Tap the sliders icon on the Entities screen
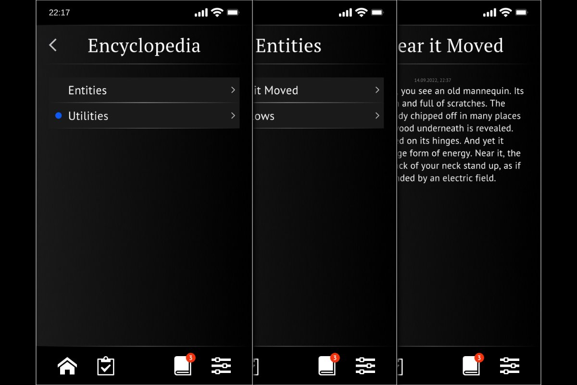This screenshot has height=385, width=577. [x=365, y=366]
